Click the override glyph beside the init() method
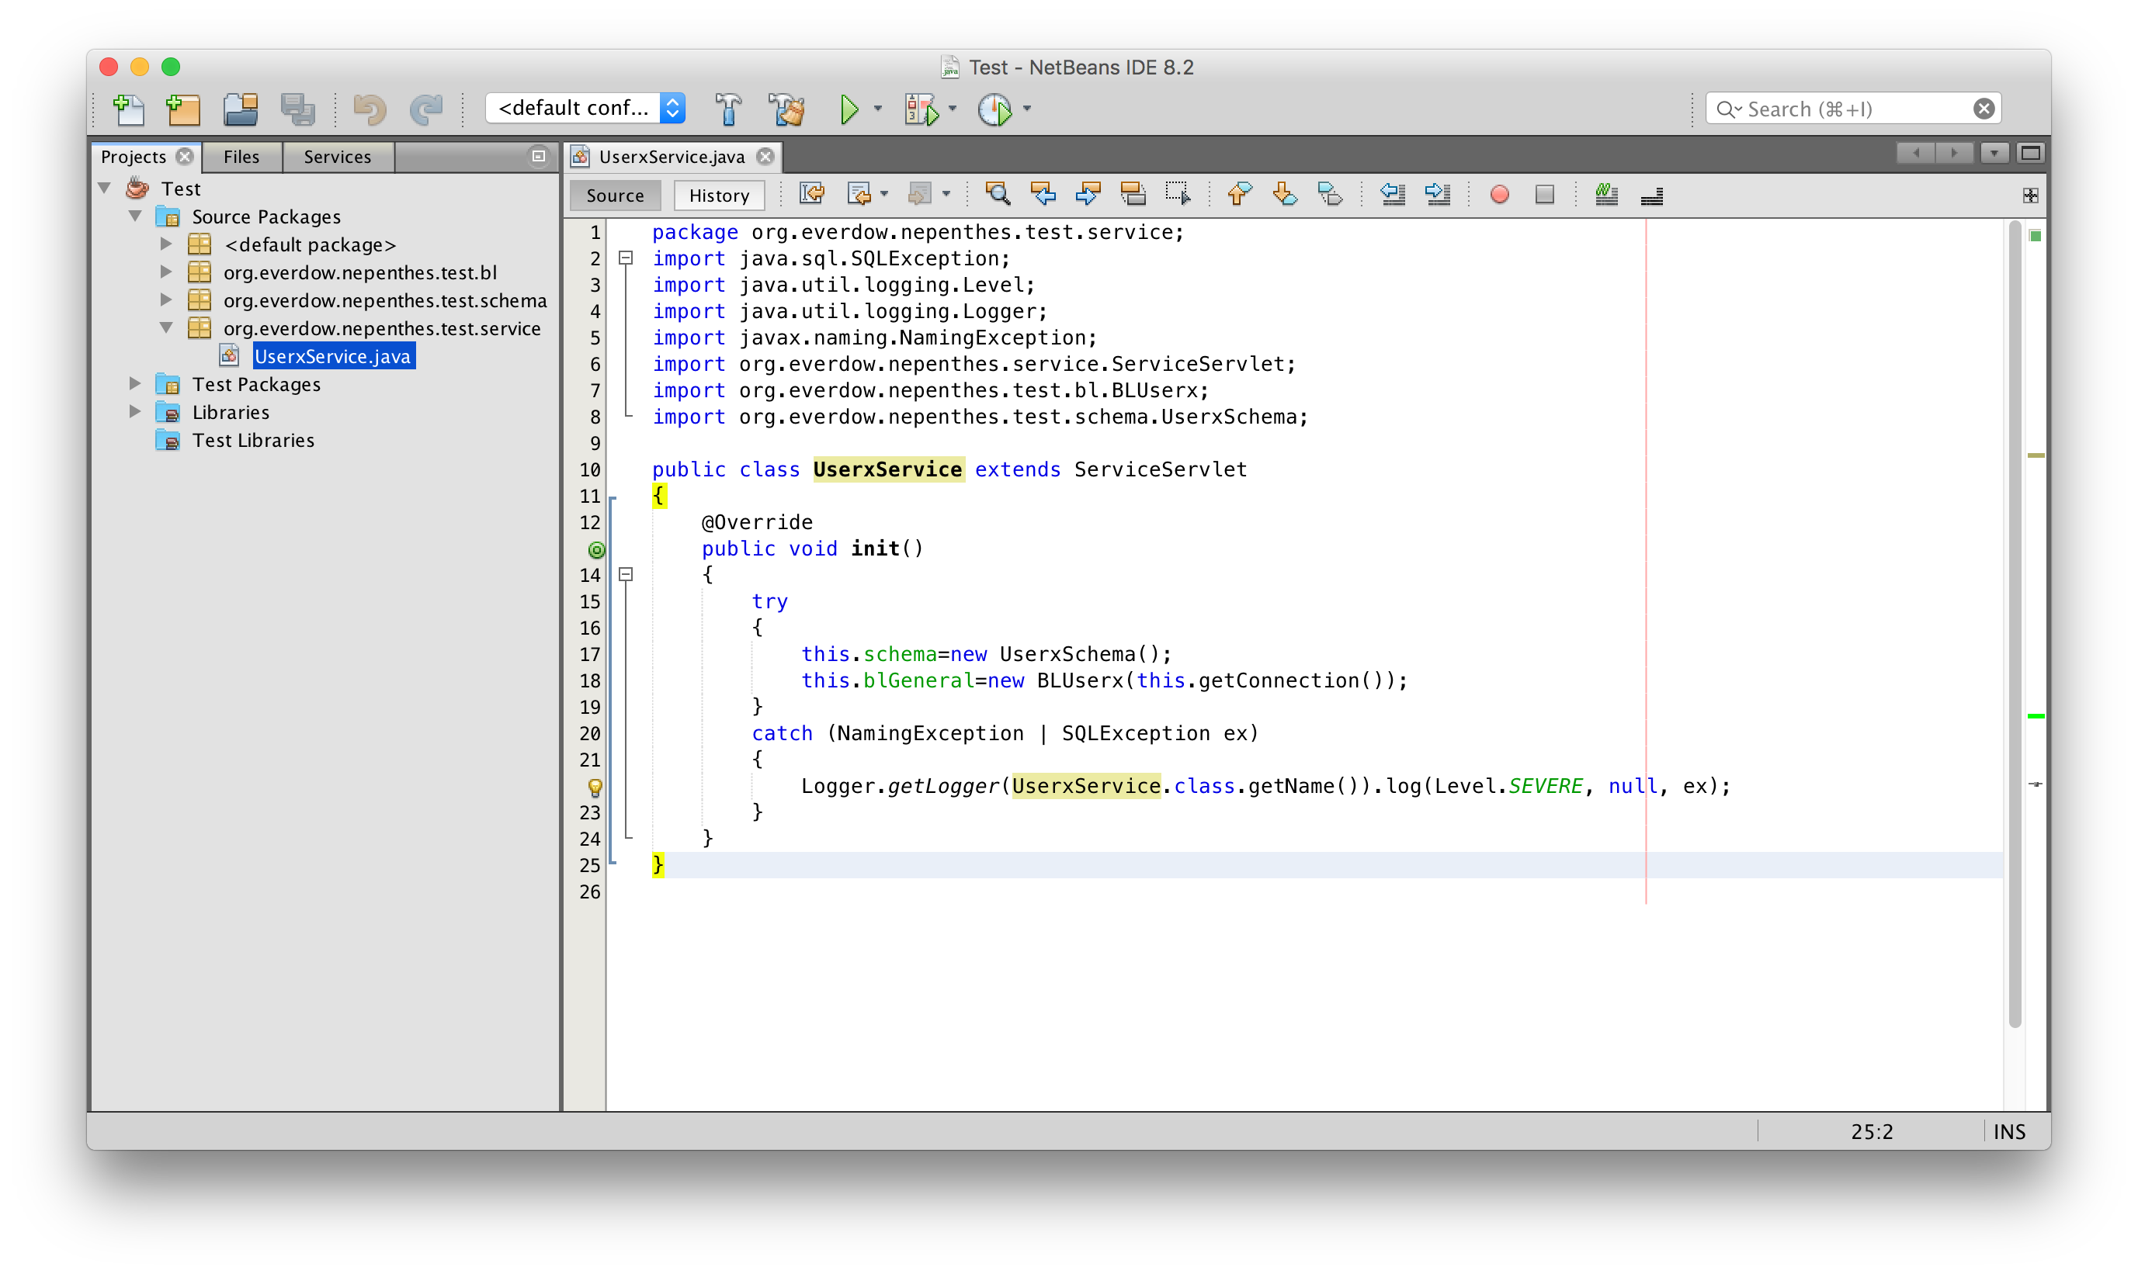Screen dimensions: 2138x1274 pyautogui.click(x=596, y=549)
